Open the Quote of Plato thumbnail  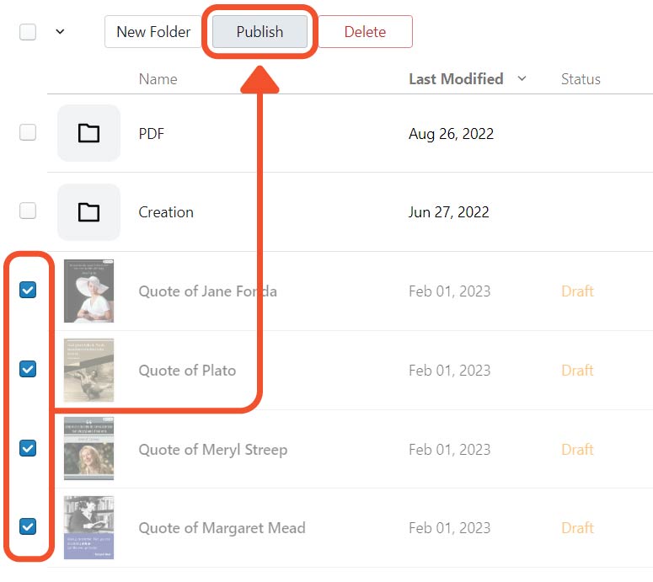click(x=88, y=370)
